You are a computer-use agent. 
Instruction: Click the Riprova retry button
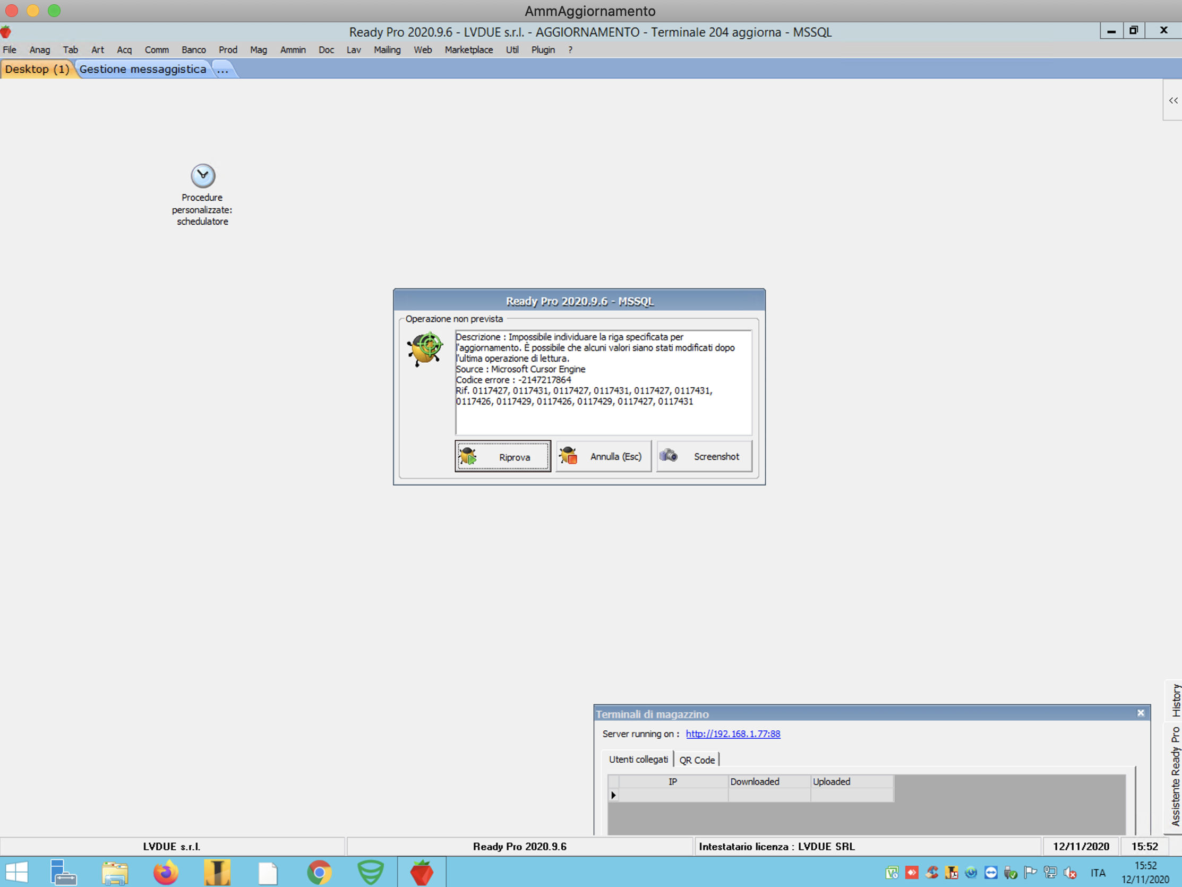tap(502, 457)
